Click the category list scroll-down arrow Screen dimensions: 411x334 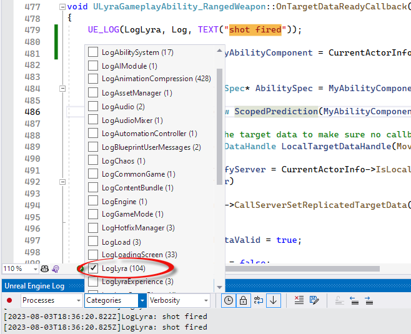pos(219,287)
